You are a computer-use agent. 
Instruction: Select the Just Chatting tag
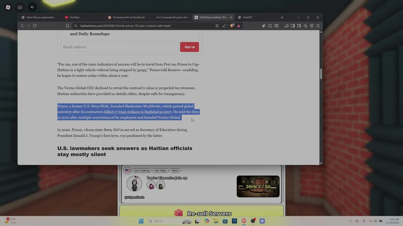pos(142,170)
